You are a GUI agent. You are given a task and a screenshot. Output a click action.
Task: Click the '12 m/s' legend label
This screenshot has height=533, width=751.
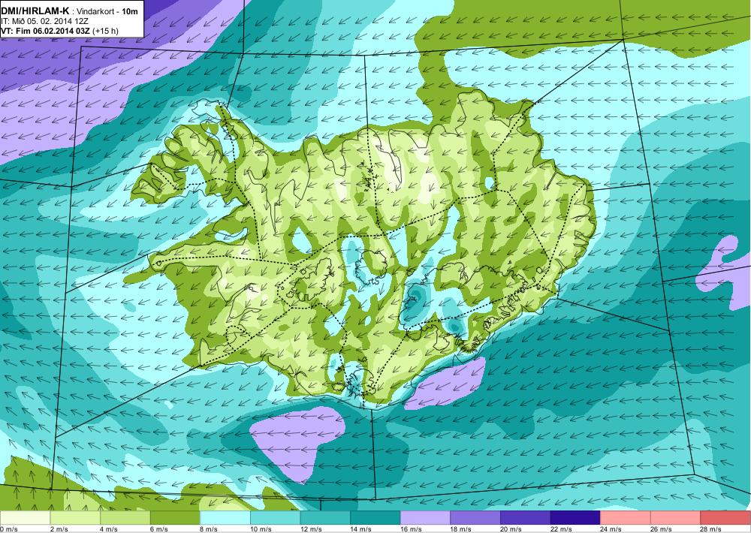coord(311,529)
